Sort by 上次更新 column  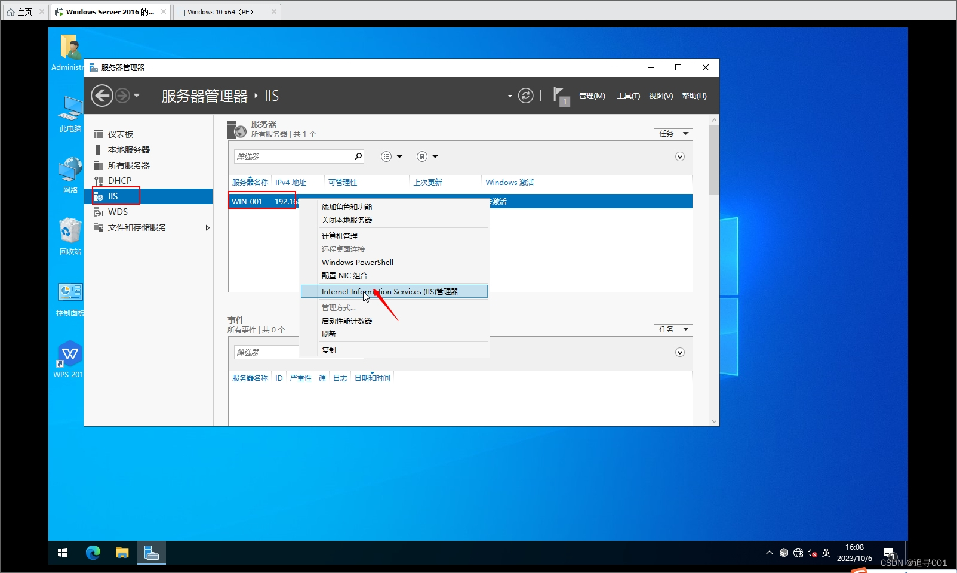pos(428,183)
